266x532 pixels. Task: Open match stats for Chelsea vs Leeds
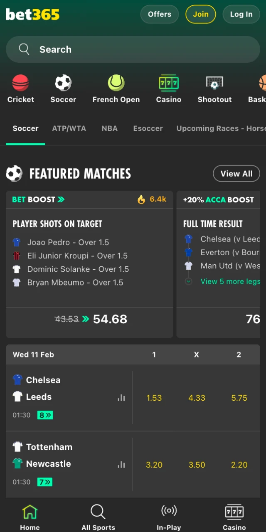121,398
